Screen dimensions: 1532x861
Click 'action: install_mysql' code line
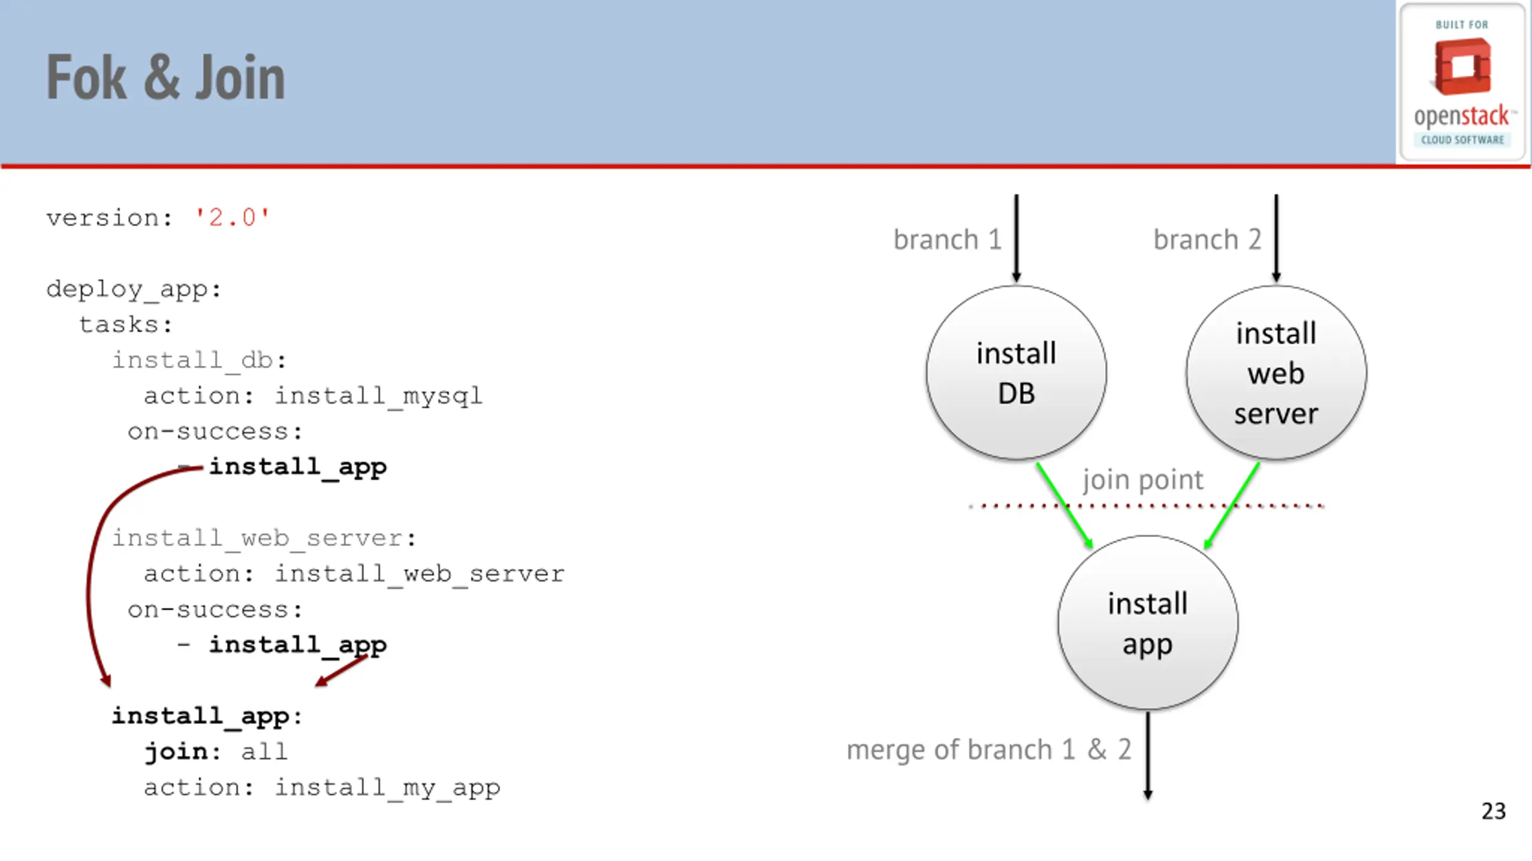[313, 396]
